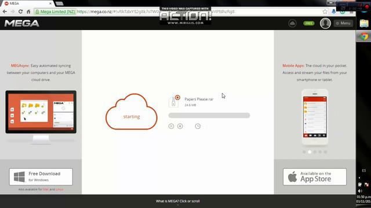Open the Linux download link
This screenshot has height=208, width=371.
click(59, 190)
